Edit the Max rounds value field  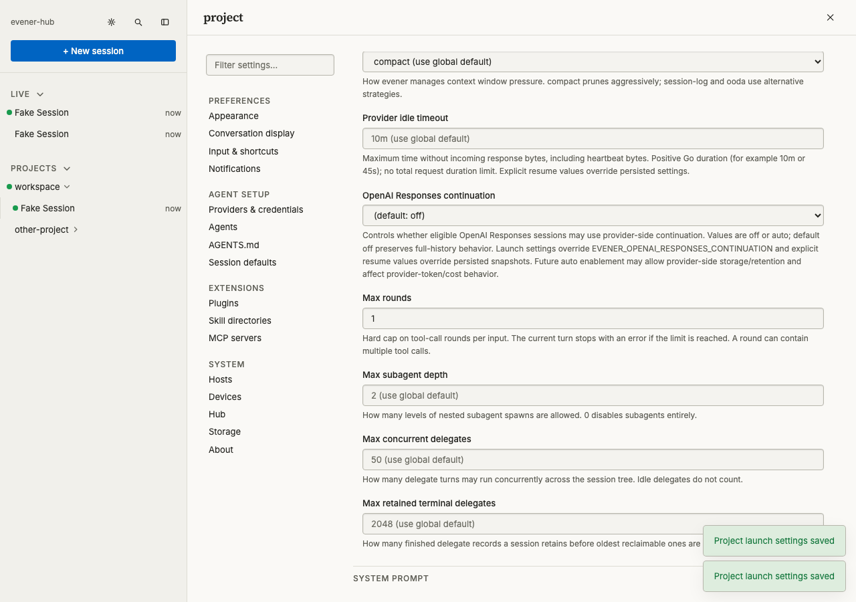[x=593, y=318]
